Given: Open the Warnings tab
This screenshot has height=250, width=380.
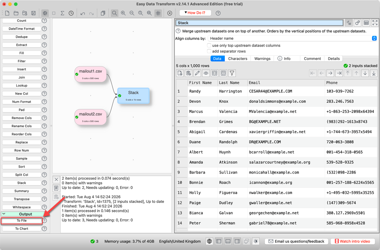Looking at the screenshot, I should (262, 59).
